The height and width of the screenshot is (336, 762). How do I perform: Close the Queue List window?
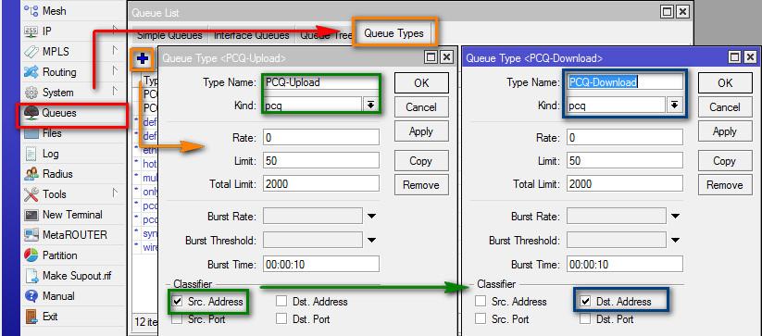682,12
